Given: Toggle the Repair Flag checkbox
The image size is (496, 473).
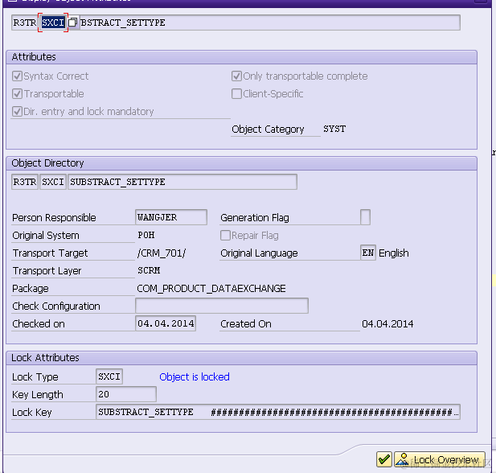Looking at the screenshot, I should click(225, 236).
